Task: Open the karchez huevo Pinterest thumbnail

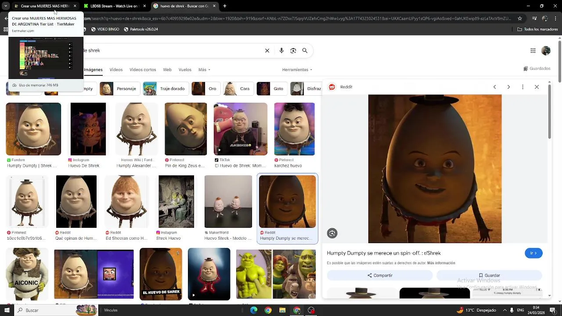Action: pos(294,129)
